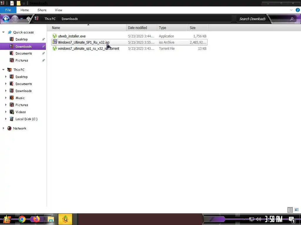Click windows7_ultimate_sp1_ru_x32_iso.torrent file name
The height and width of the screenshot is (225, 301).
[88, 49]
